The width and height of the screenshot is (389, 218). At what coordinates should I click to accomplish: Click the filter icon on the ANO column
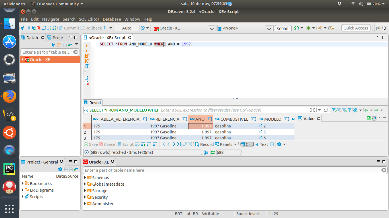pos(210,119)
